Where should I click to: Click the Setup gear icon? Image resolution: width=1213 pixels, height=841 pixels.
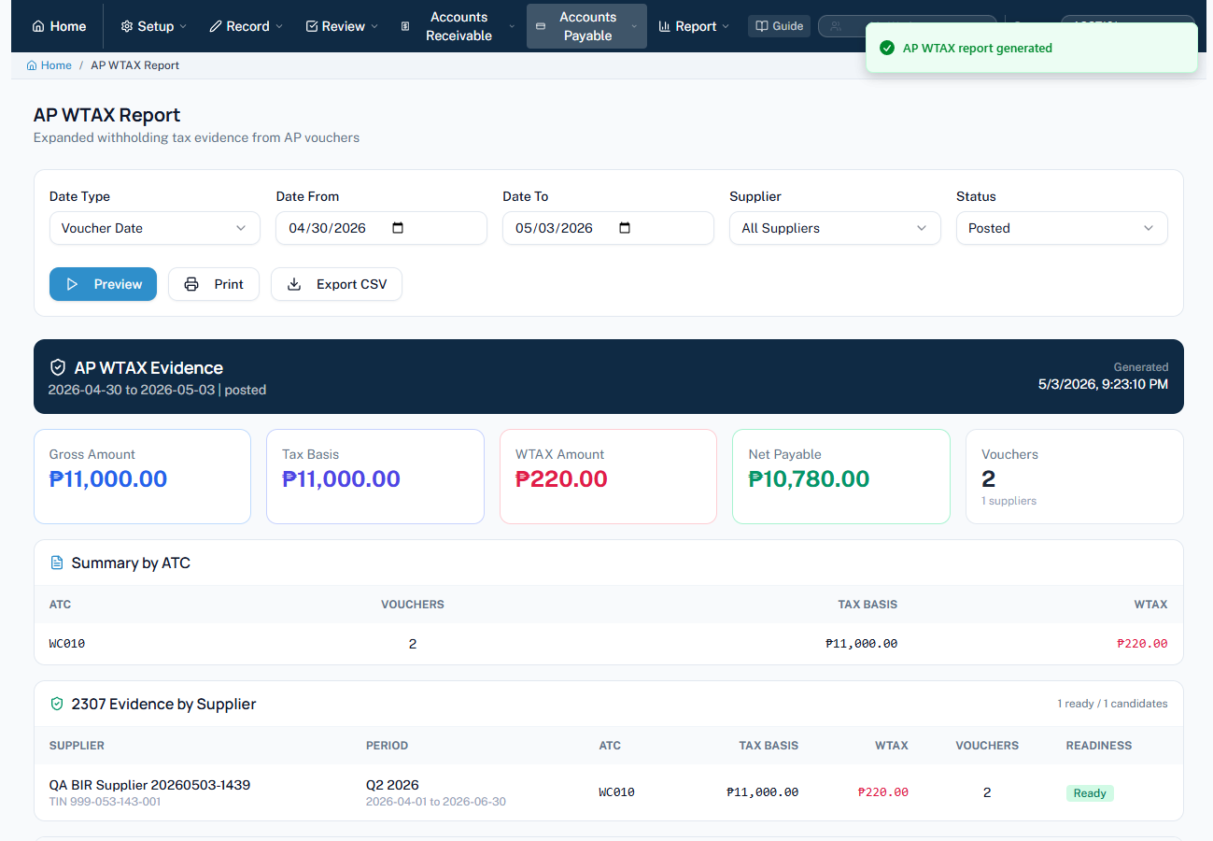(x=127, y=26)
